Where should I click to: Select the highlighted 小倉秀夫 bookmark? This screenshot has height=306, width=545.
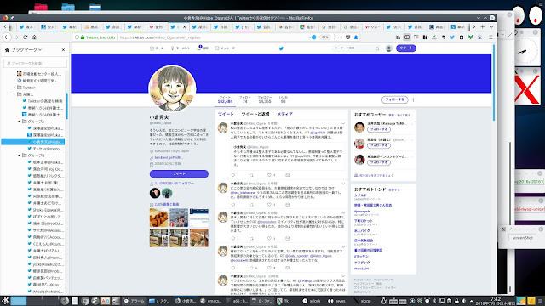click(x=33, y=142)
